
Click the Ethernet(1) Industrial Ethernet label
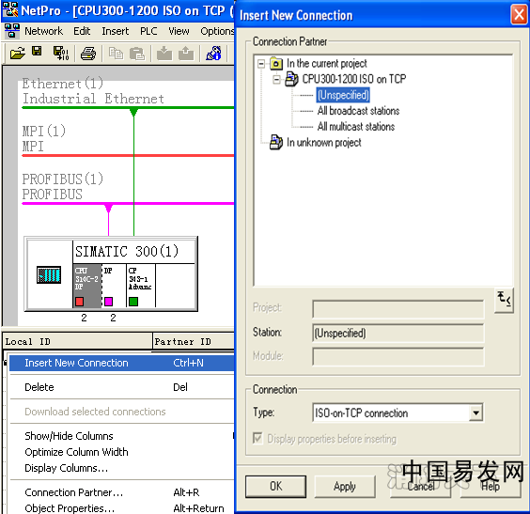pos(93,91)
